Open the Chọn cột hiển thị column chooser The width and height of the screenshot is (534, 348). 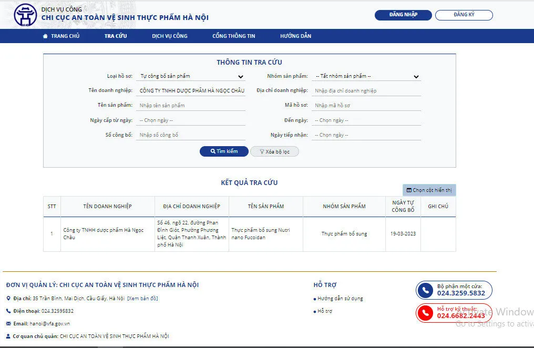click(429, 190)
